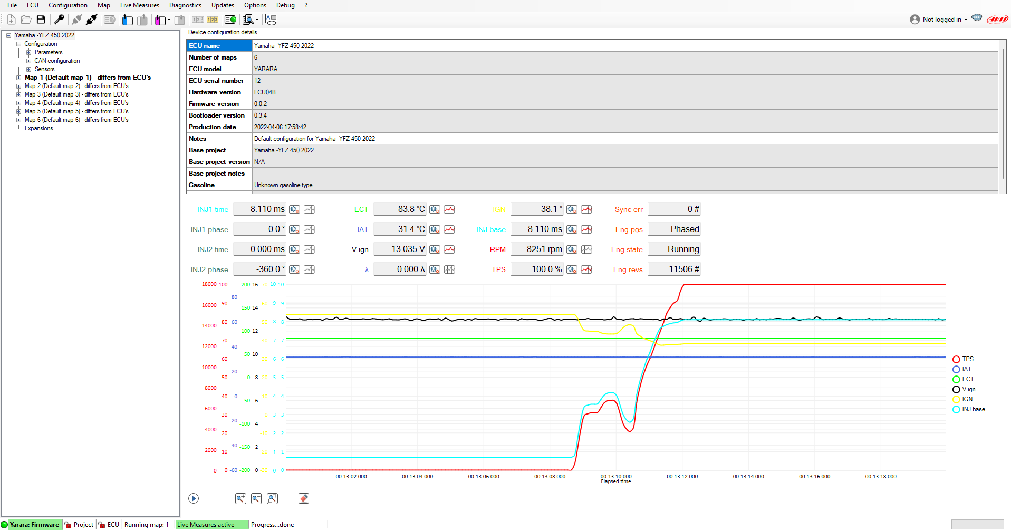Collapse the Yamaha -YFZ 450 2022 root node
Screen dimensions: 1011x530
(8, 35)
